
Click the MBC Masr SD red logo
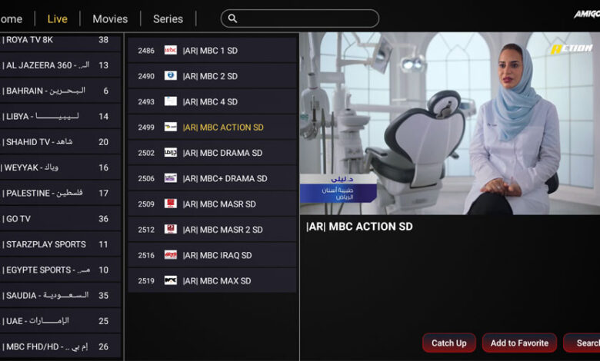coord(171,204)
